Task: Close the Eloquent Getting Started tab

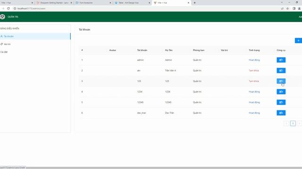Action: coord(71,3)
